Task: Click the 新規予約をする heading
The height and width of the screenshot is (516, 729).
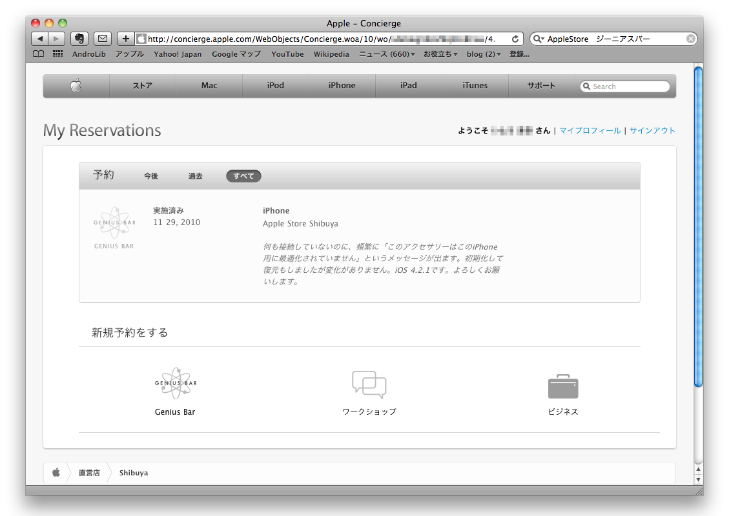Action: point(130,333)
